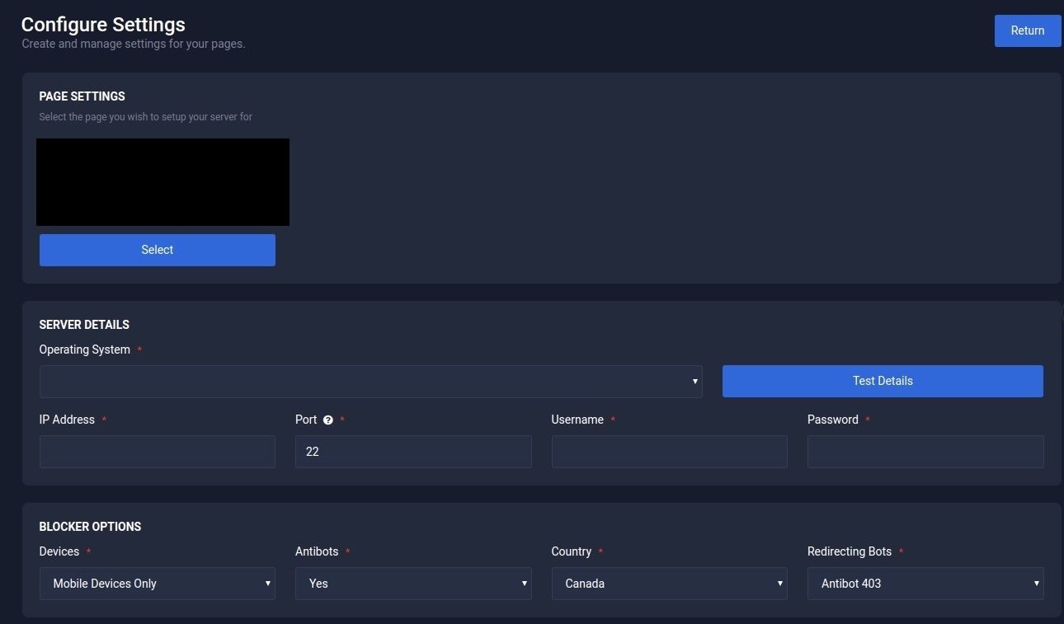Image resolution: width=1064 pixels, height=624 pixels.
Task: Open the Devices dropdown showing Mobile Devices Only
Action: pyautogui.click(x=157, y=583)
